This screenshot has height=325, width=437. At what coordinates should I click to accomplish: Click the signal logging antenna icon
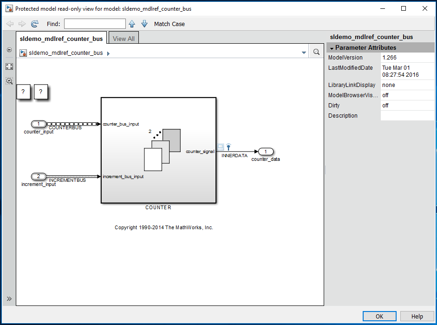coord(228,147)
